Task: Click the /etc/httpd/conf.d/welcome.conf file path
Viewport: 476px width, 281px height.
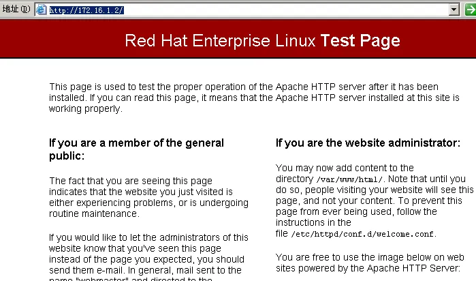Action: 362,234
